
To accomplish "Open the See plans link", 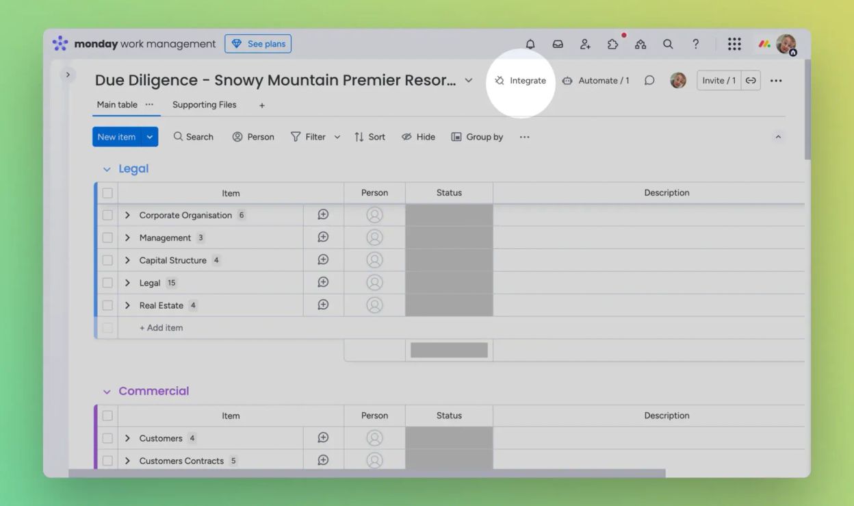I will pos(258,43).
